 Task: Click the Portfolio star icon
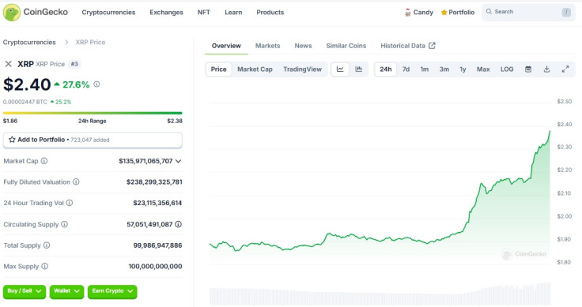[x=444, y=13]
